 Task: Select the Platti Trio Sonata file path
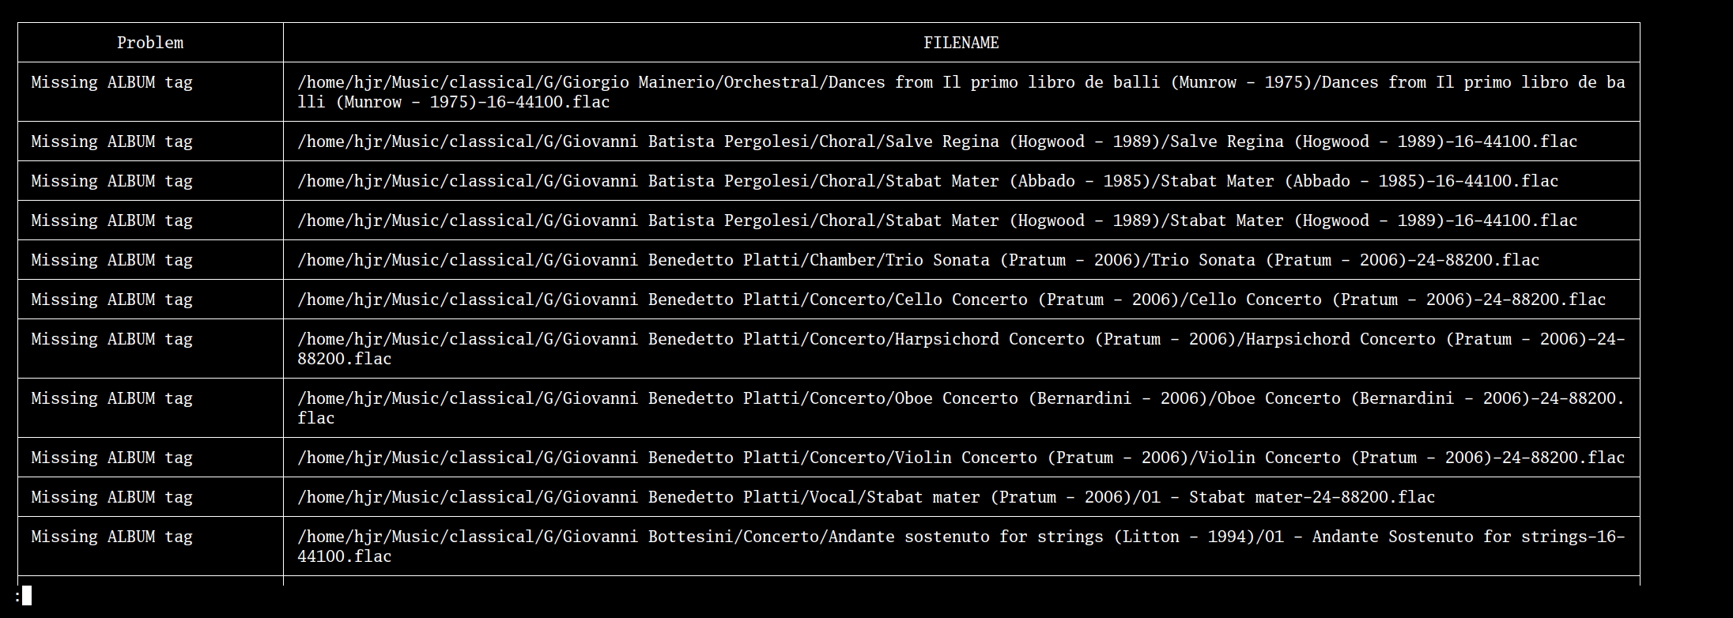pos(918,260)
